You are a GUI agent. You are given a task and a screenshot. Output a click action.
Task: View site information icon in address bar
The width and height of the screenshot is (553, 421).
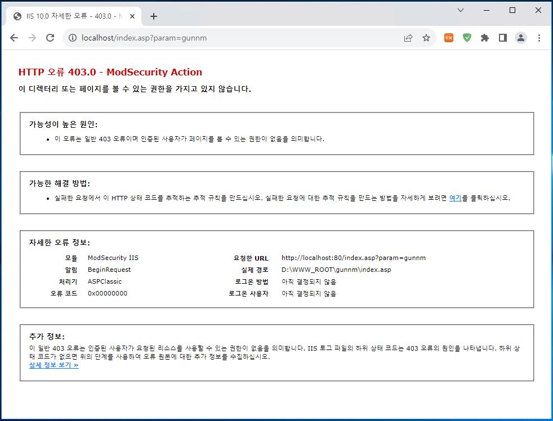[x=72, y=38]
